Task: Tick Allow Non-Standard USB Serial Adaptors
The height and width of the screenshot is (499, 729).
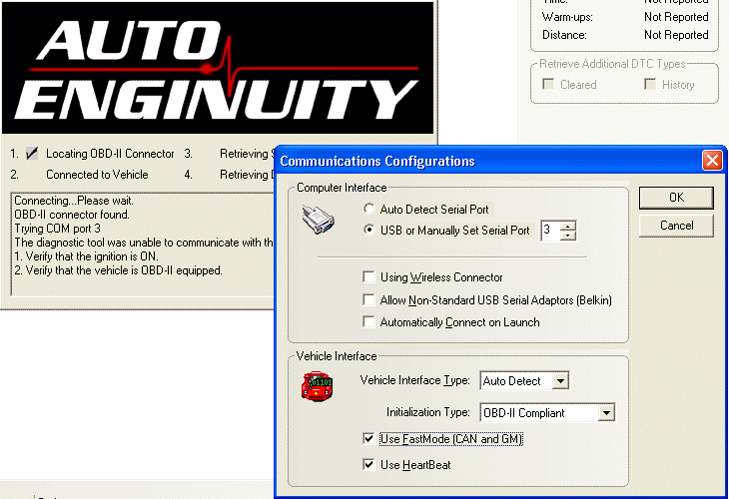Action: pos(370,299)
